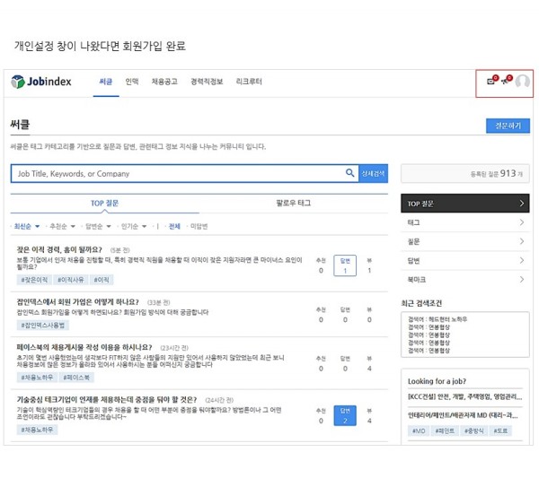The width and height of the screenshot is (539, 478).
Task: Select the 미답변 filter
Action: click(x=199, y=227)
